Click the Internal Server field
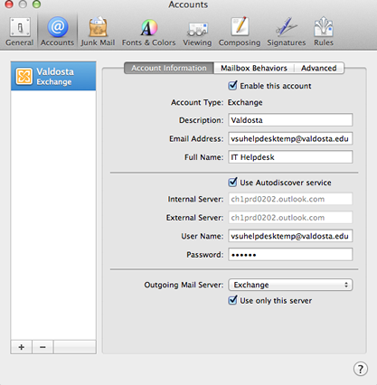The image size is (377, 385). 290,199
